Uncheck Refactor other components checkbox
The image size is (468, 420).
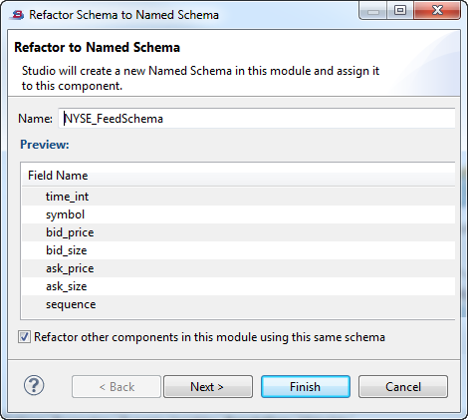coord(24,337)
